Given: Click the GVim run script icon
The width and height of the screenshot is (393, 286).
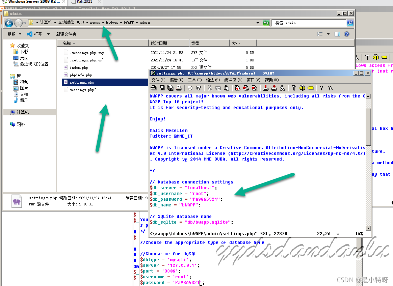Looking at the screenshot, I should 283,88.
